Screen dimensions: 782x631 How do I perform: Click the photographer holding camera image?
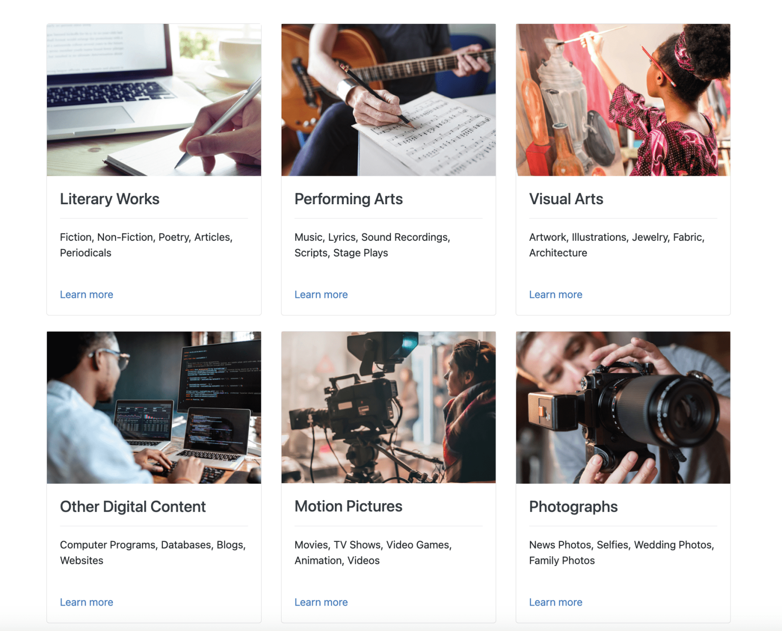[623, 407]
